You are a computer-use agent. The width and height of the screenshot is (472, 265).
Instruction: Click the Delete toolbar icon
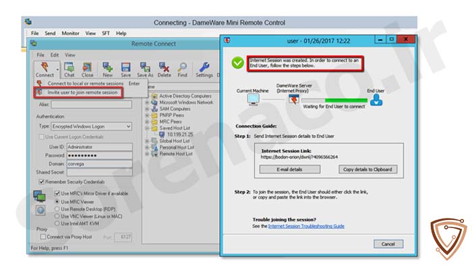[164, 67]
